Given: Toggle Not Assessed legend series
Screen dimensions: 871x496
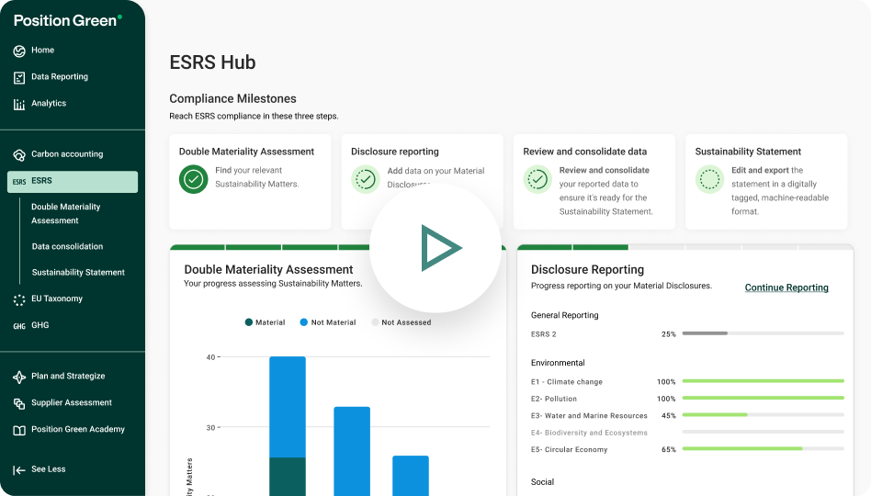Looking at the screenshot, I should click(x=401, y=322).
